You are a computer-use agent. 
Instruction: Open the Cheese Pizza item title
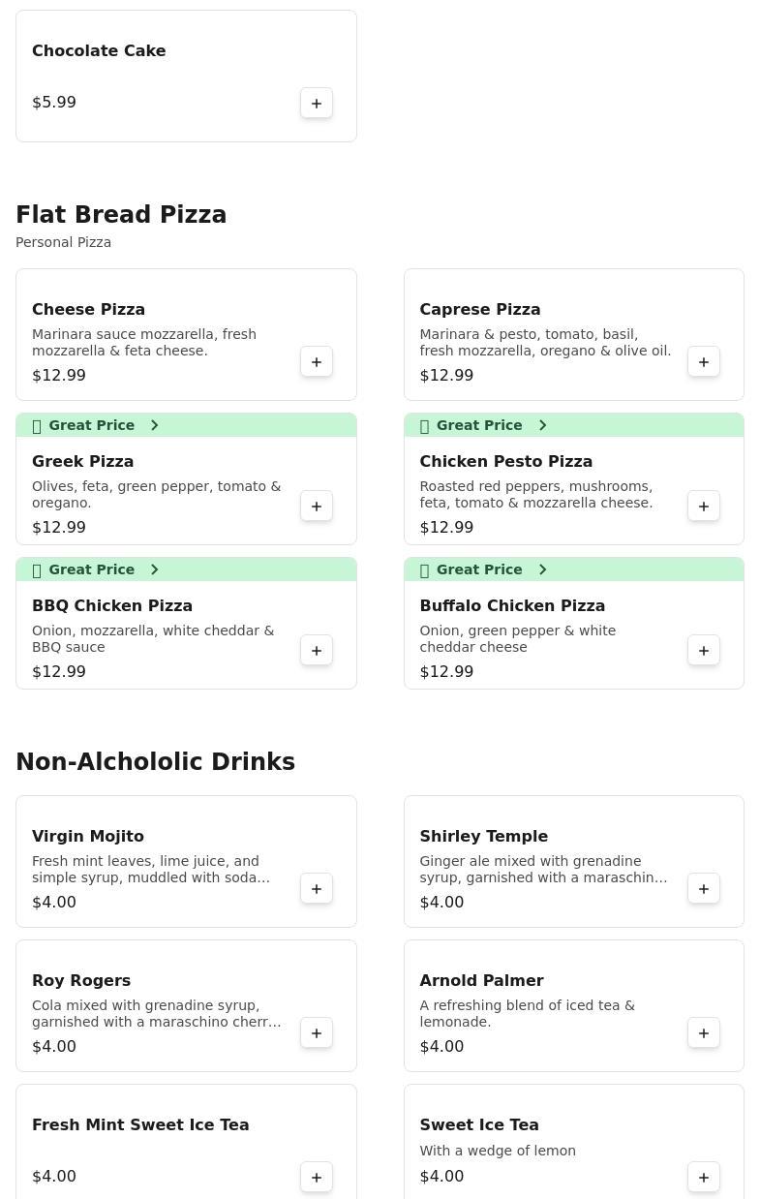88,310
